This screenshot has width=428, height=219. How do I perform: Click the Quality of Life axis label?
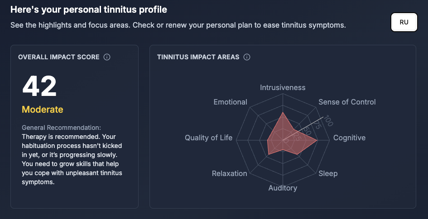pos(208,138)
